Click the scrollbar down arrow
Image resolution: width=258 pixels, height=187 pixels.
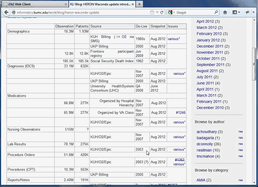coord(254,182)
